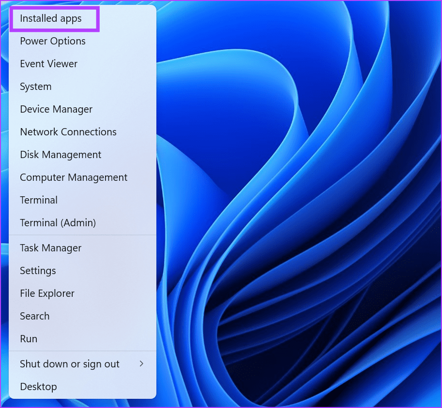442x408 pixels.
Task: Open Terminal
Action: point(38,200)
